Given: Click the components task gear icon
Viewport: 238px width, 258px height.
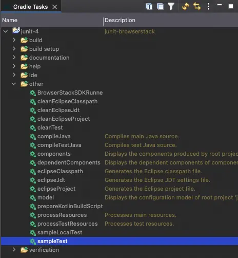Looking at the screenshot, I should [33, 154].
